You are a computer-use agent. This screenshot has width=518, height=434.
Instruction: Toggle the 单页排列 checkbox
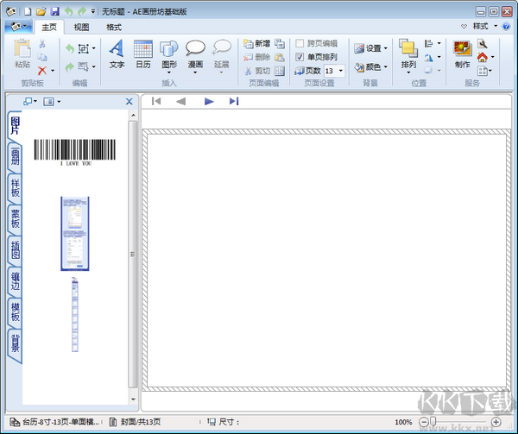(x=300, y=57)
